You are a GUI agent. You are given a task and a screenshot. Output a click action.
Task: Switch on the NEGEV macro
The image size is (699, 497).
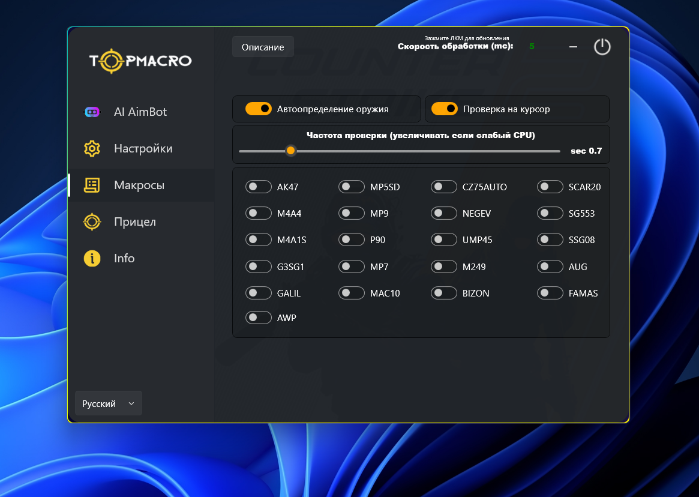(x=444, y=213)
